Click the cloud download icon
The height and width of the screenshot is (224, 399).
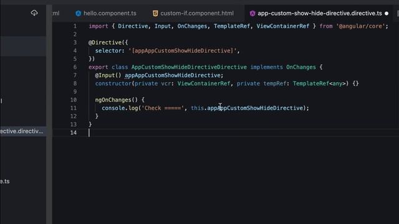point(34,13)
